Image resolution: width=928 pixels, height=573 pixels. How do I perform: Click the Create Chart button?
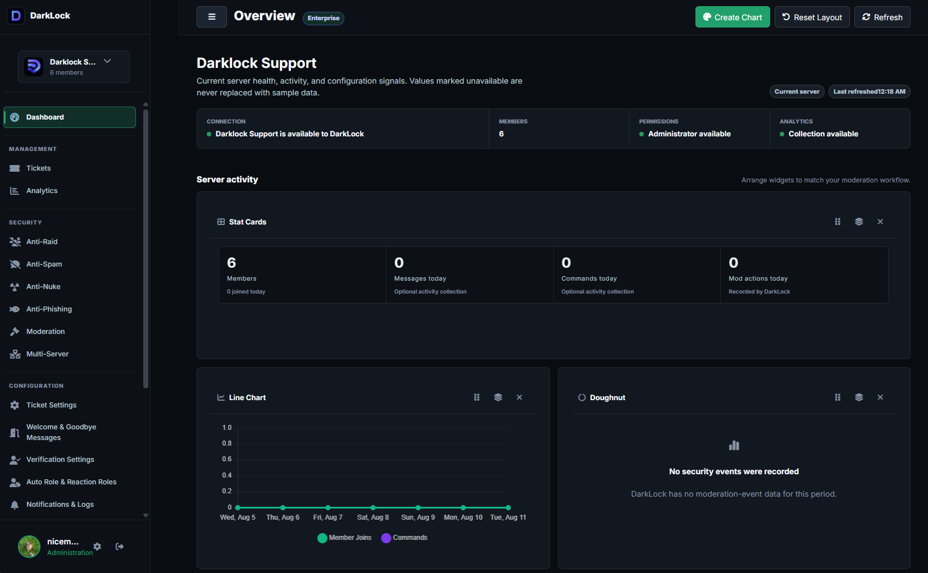click(733, 17)
